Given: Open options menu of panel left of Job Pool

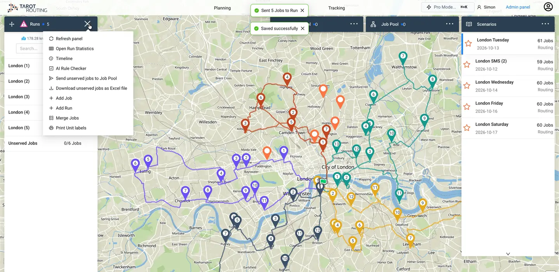Looking at the screenshot, I should pyautogui.click(x=354, y=24).
